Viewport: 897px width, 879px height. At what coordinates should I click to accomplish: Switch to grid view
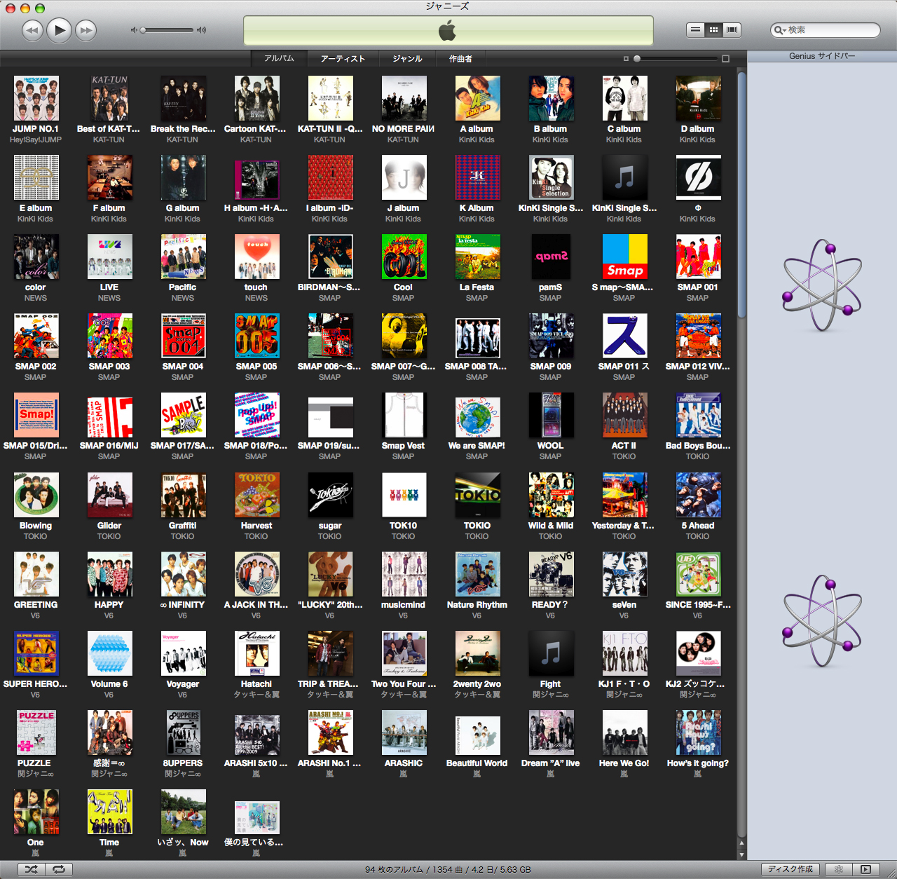(713, 29)
